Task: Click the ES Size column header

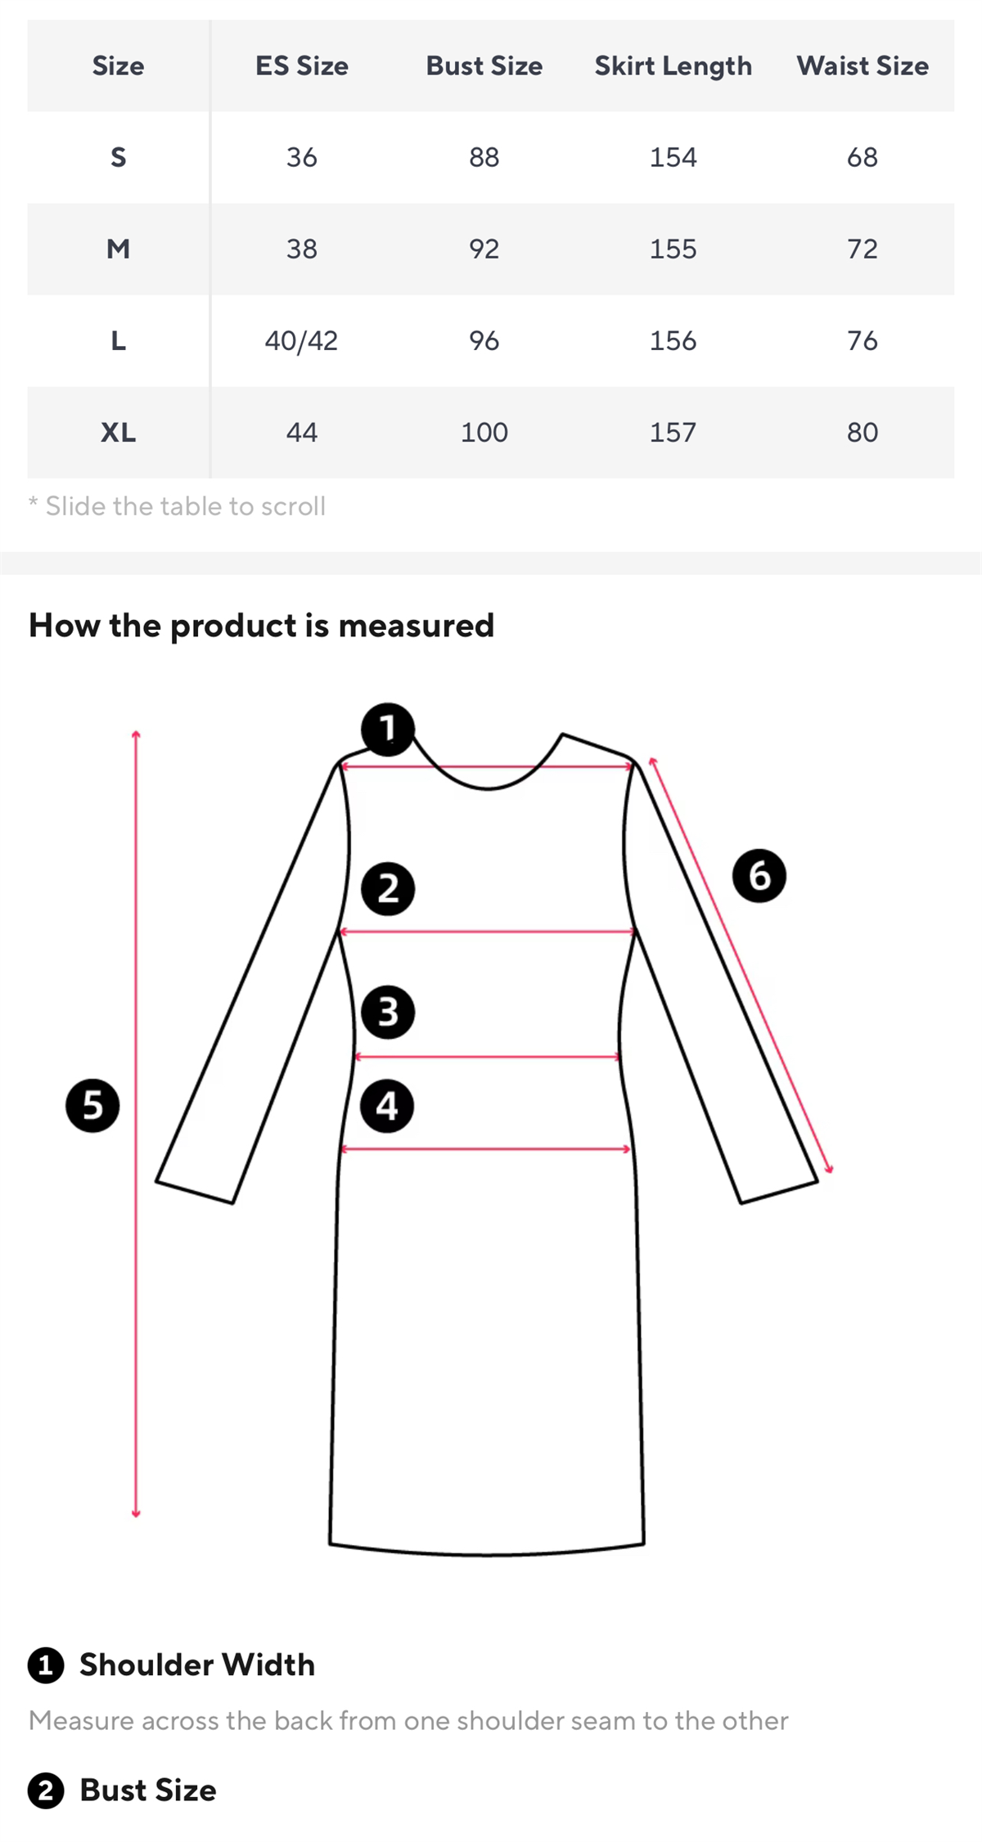Action: (301, 65)
